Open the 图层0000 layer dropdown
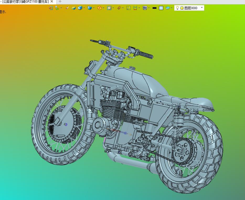Viewport: 245px width, 200px height. pyautogui.click(x=202, y=8)
